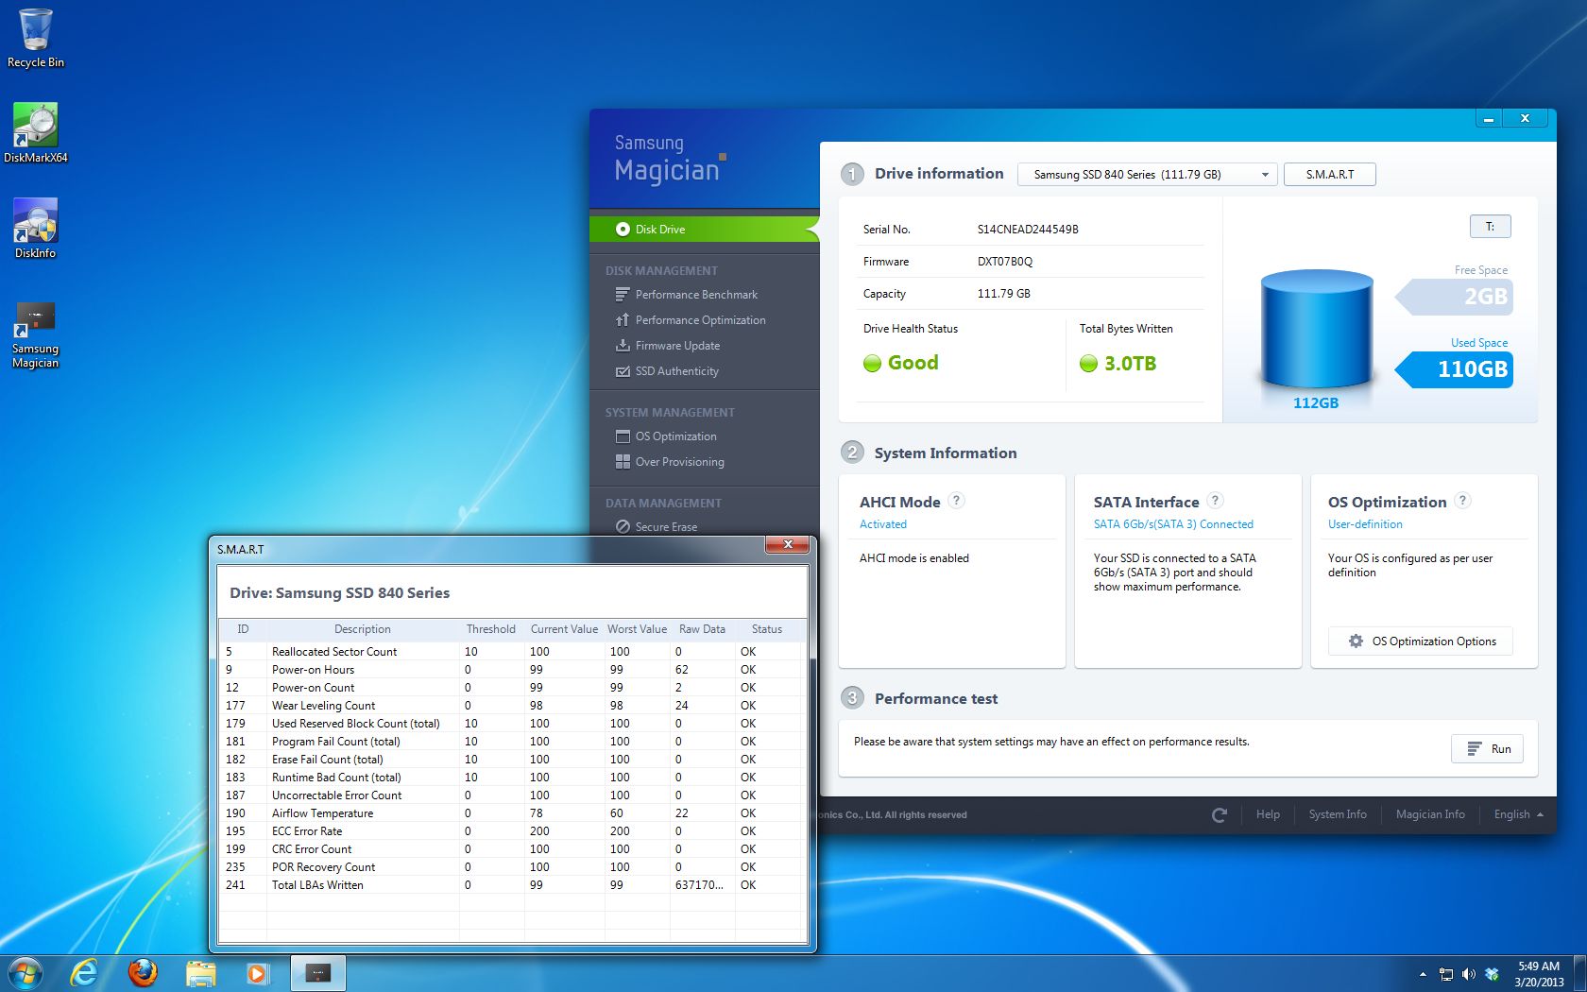Select Erase Fail Count (total) row
The height and width of the screenshot is (992, 1587).
click(x=511, y=760)
